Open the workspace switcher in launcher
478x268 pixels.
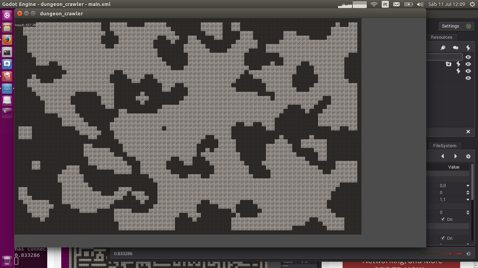pos(7,113)
